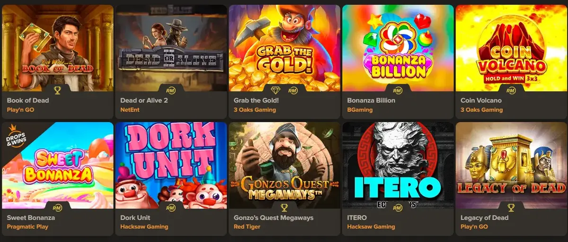Click the RM badge under Dork Unit
The width and height of the screenshot is (568, 242).
coord(171,207)
